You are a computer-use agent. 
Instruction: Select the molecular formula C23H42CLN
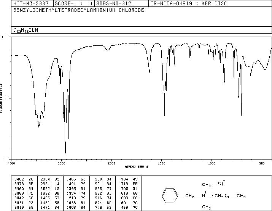tap(25, 30)
